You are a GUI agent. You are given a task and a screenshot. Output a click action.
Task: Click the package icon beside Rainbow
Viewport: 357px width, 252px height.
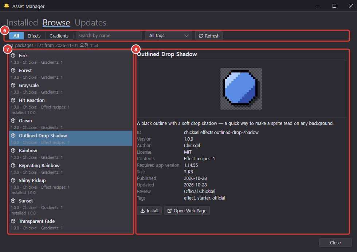pos(13,150)
